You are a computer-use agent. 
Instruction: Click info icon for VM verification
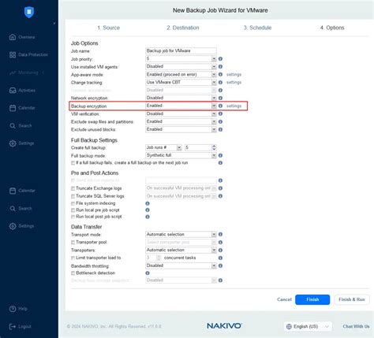click(220, 113)
